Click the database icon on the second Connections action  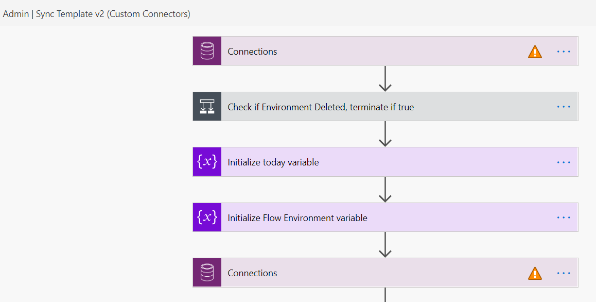click(206, 273)
